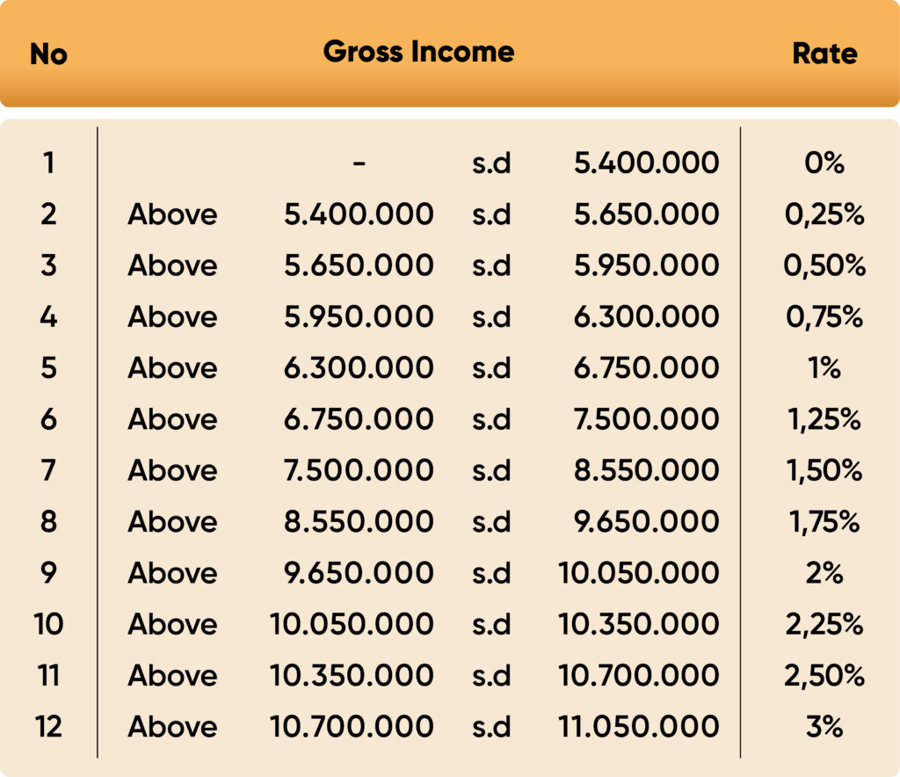Click the 1,75% rate value
The width and height of the screenshot is (900, 777).
click(824, 522)
